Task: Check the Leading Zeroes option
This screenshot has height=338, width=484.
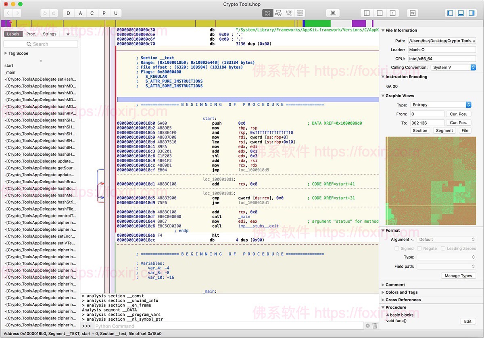Action: (x=443, y=248)
